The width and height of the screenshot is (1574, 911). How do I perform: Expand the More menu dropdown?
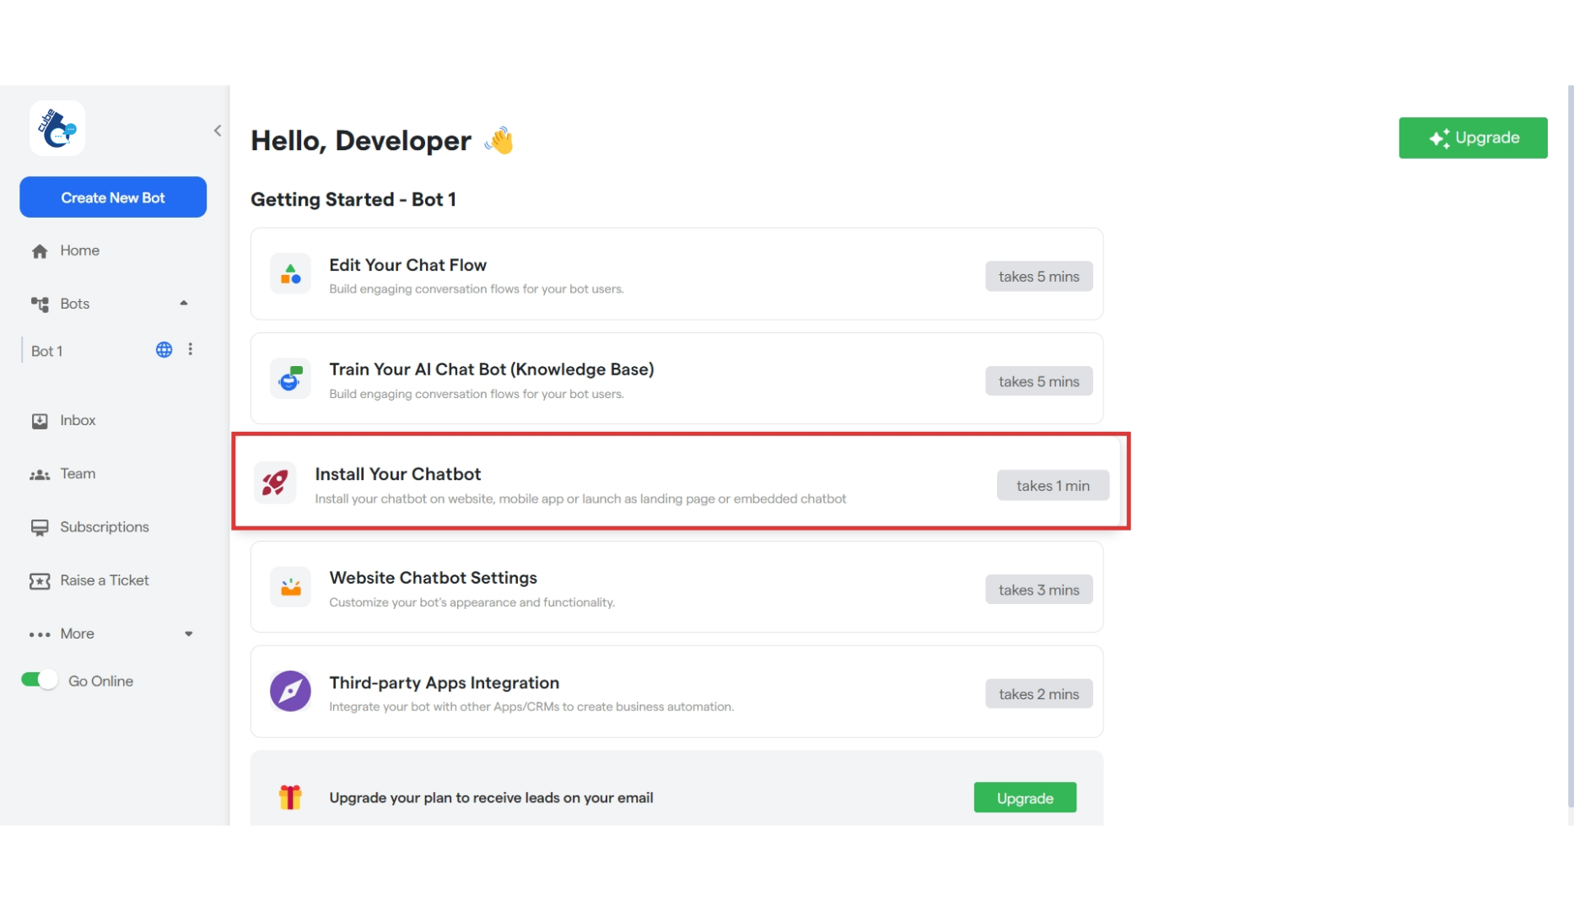coord(188,633)
